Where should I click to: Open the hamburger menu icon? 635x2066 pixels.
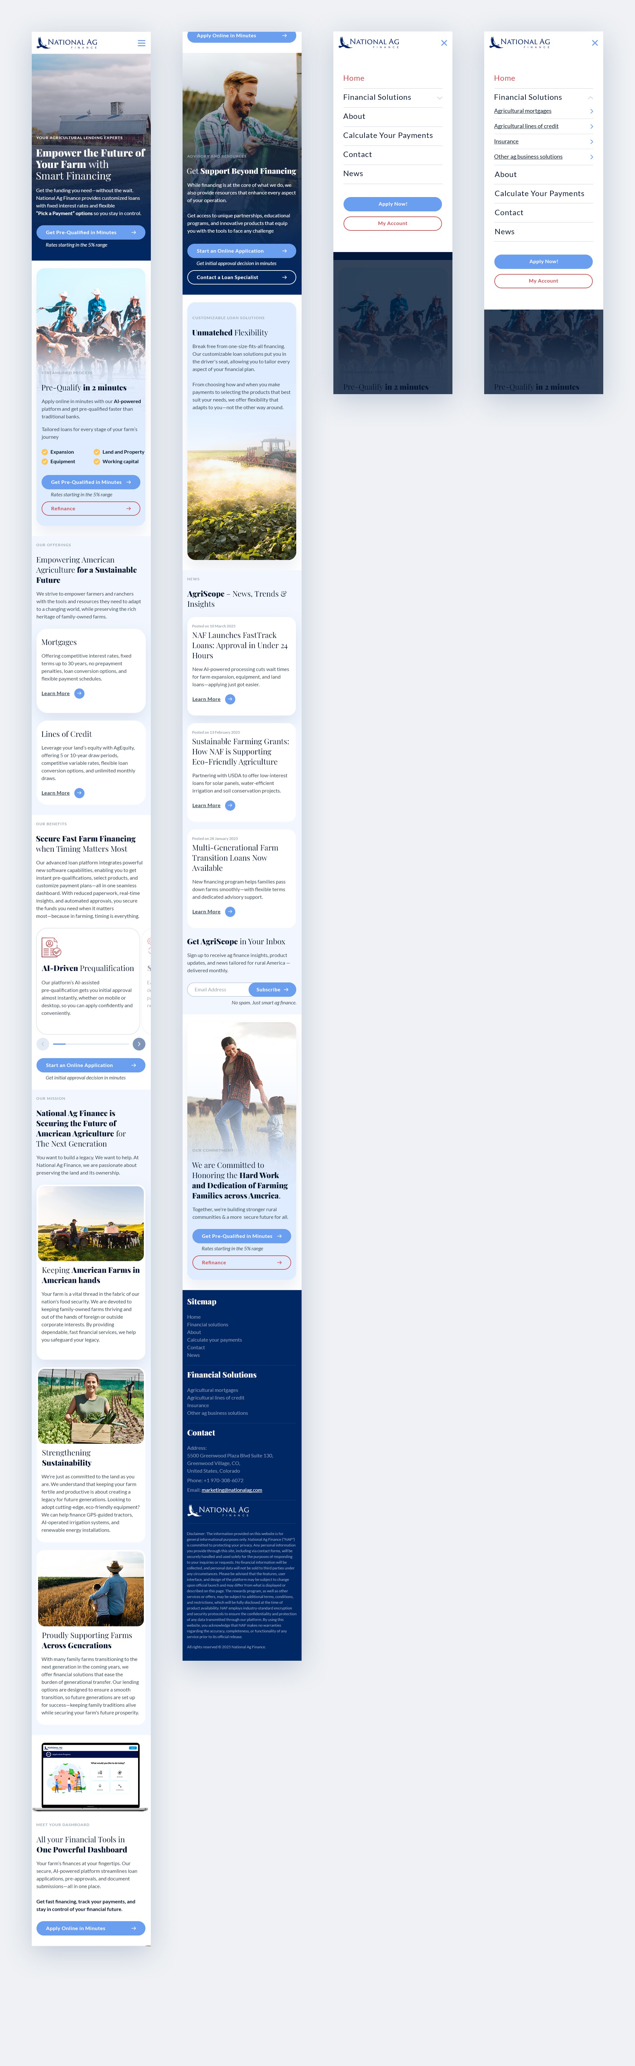142,43
